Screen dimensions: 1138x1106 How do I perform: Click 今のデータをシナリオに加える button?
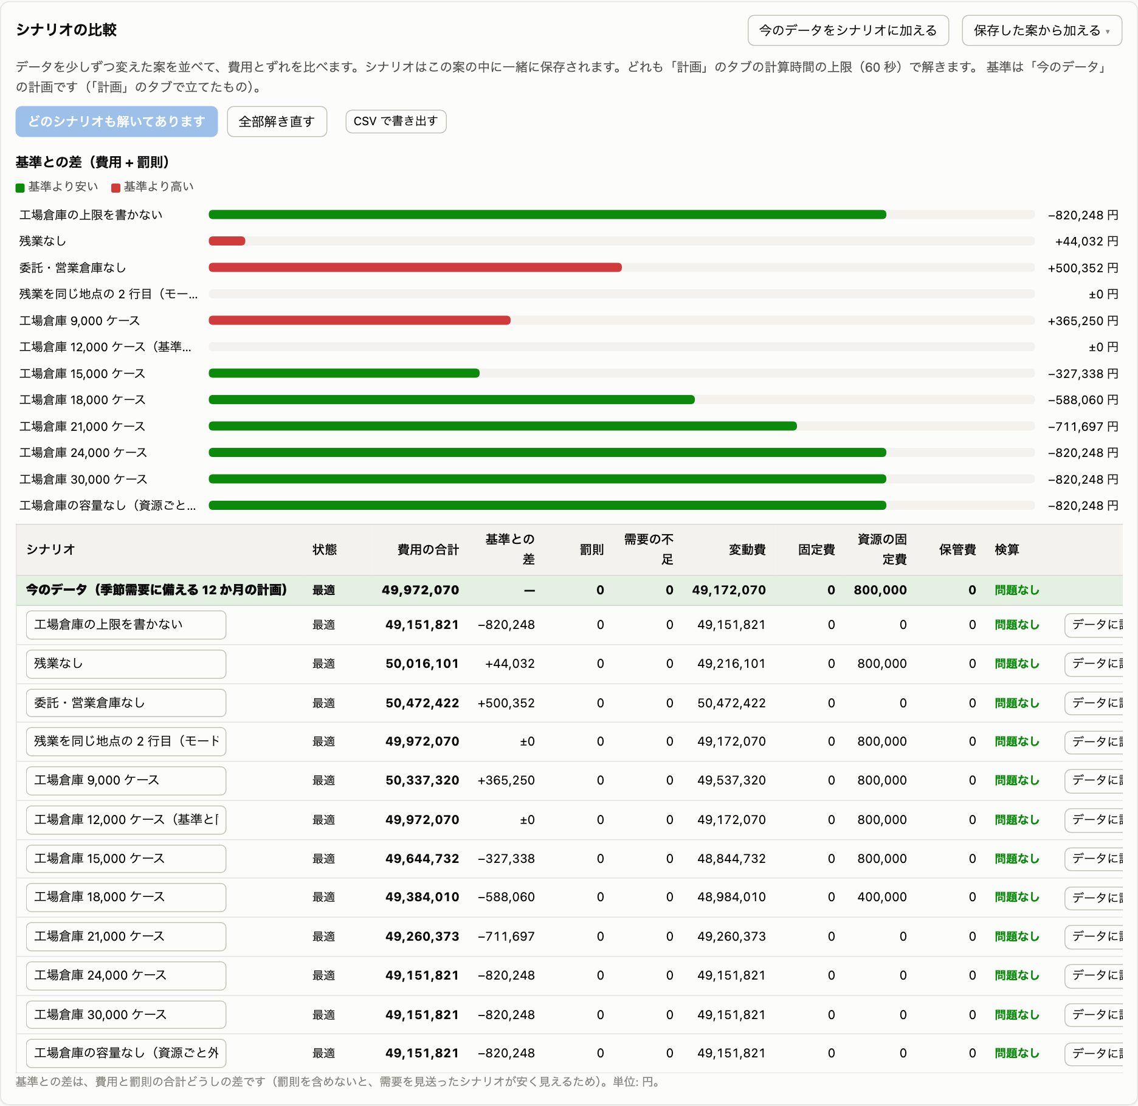(848, 30)
